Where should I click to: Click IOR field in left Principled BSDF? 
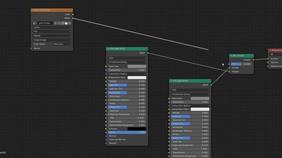[127, 118]
